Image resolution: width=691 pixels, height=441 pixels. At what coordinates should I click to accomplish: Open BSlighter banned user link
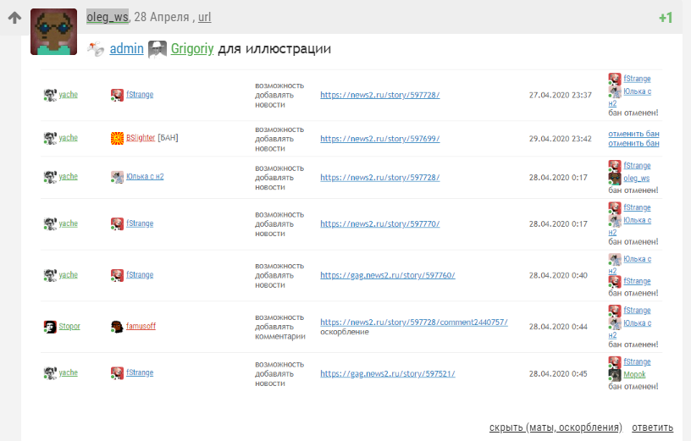(x=141, y=137)
